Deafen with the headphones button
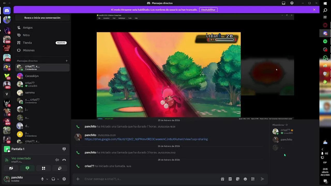This screenshot has height=186, width=331. point(53,179)
